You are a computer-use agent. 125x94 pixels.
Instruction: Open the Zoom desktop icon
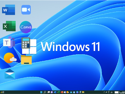tap(26, 10)
